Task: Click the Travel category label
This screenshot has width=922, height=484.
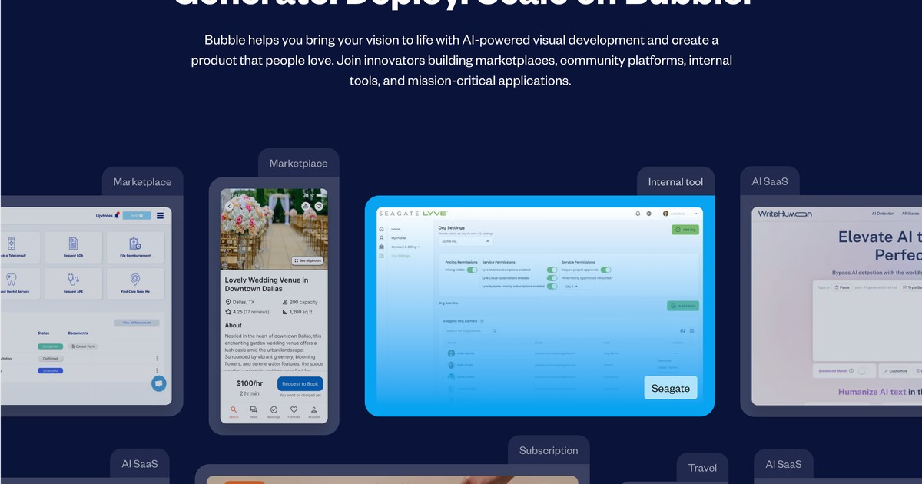Action: point(702,468)
